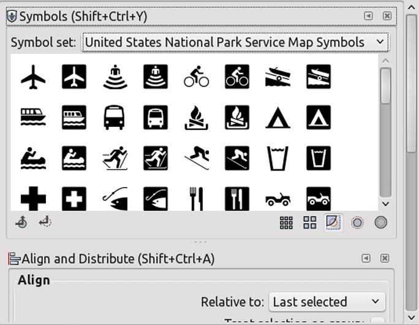Open the Relative to dropdown
Viewport: 419px width, 325px height.
(x=327, y=302)
